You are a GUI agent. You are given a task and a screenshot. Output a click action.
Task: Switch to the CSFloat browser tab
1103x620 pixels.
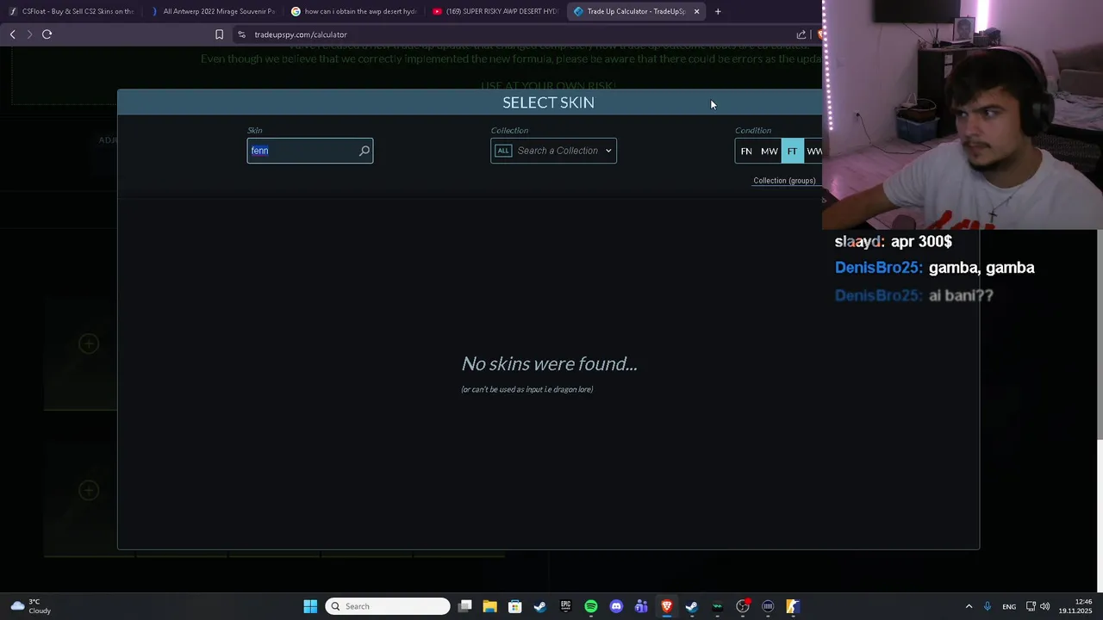pyautogui.click(x=72, y=11)
